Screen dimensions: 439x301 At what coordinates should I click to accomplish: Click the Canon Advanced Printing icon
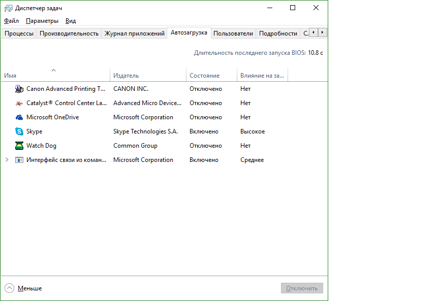(19, 89)
